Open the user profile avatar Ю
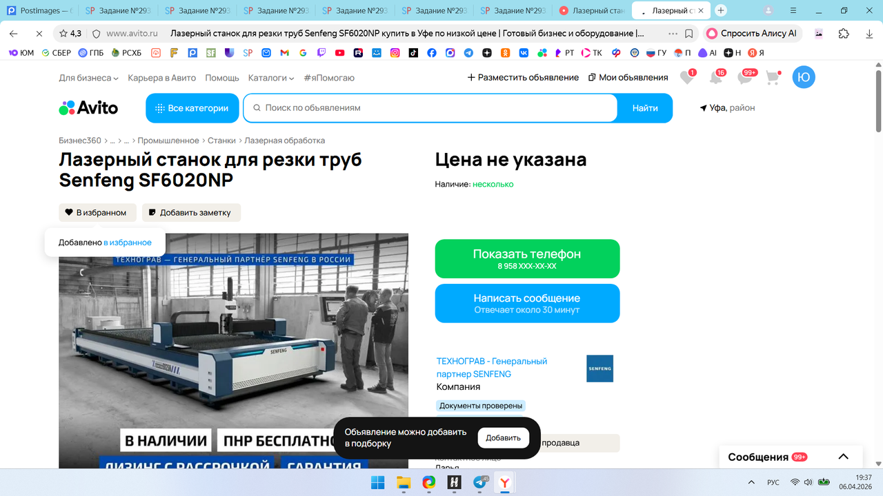The height and width of the screenshot is (496, 883). (804, 77)
